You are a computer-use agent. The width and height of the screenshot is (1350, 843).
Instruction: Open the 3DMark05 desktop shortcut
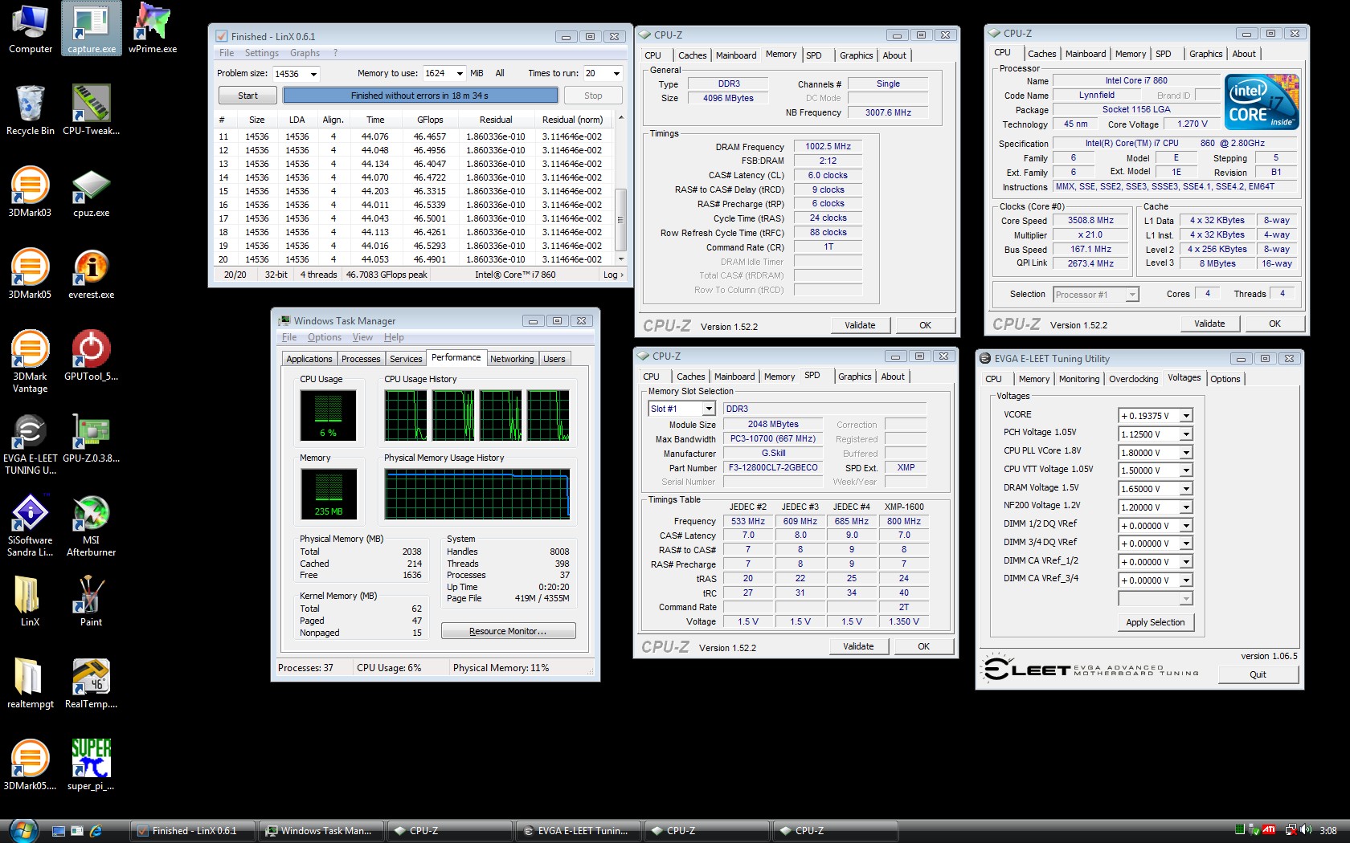30,275
